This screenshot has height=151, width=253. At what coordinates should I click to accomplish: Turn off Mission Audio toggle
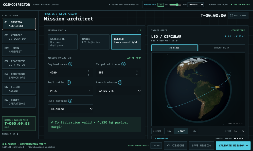[x=160, y=5]
